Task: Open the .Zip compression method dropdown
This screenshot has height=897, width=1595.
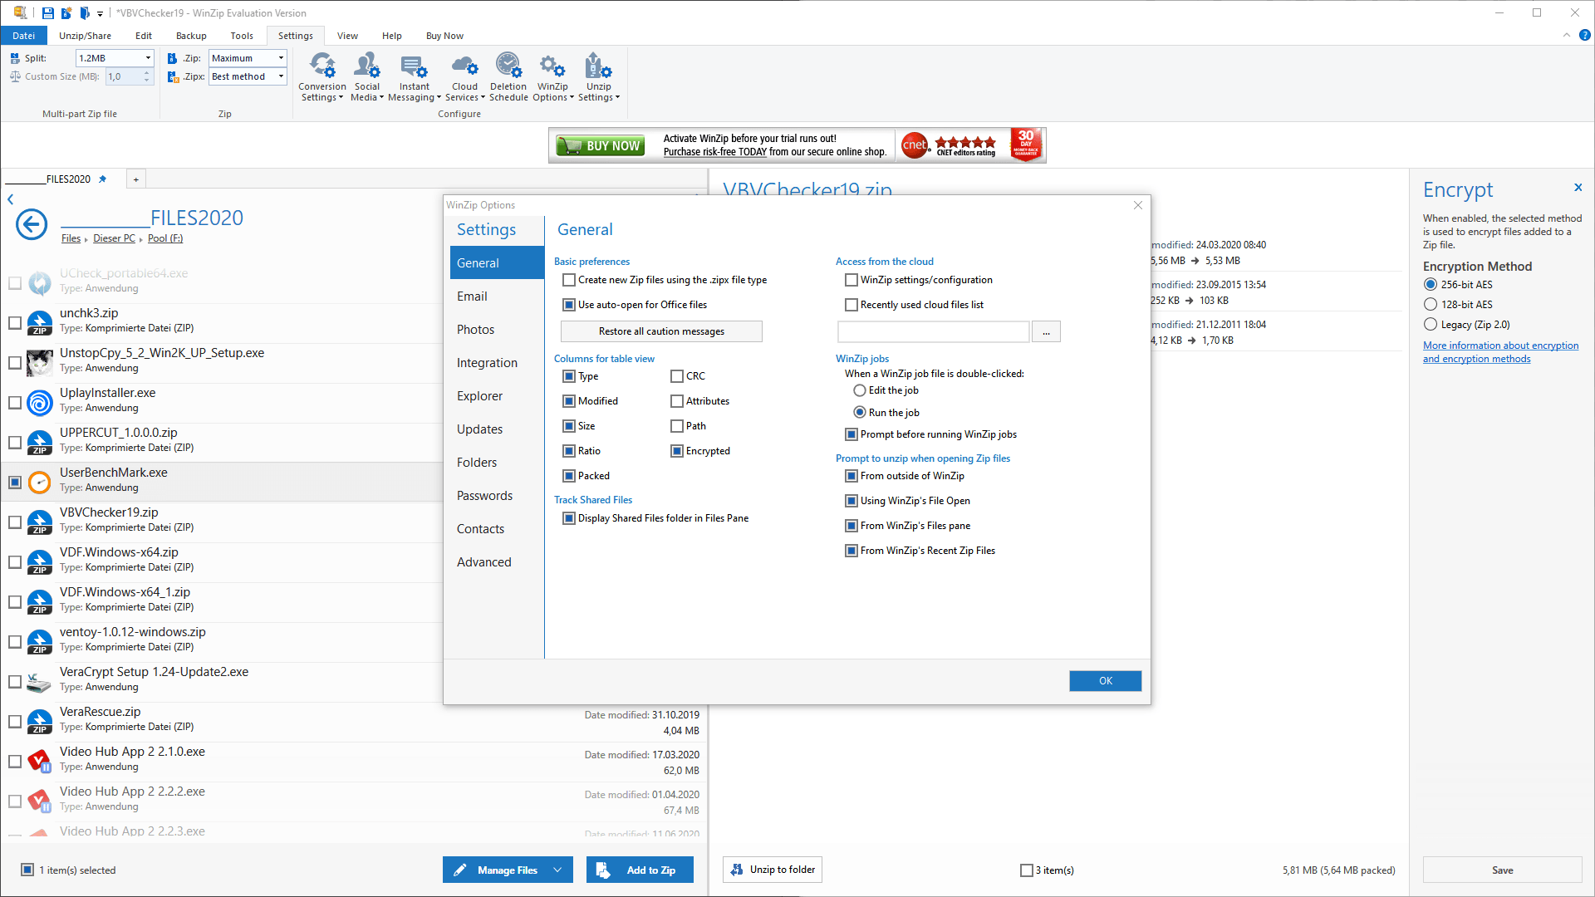Action: tap(281, 58)
